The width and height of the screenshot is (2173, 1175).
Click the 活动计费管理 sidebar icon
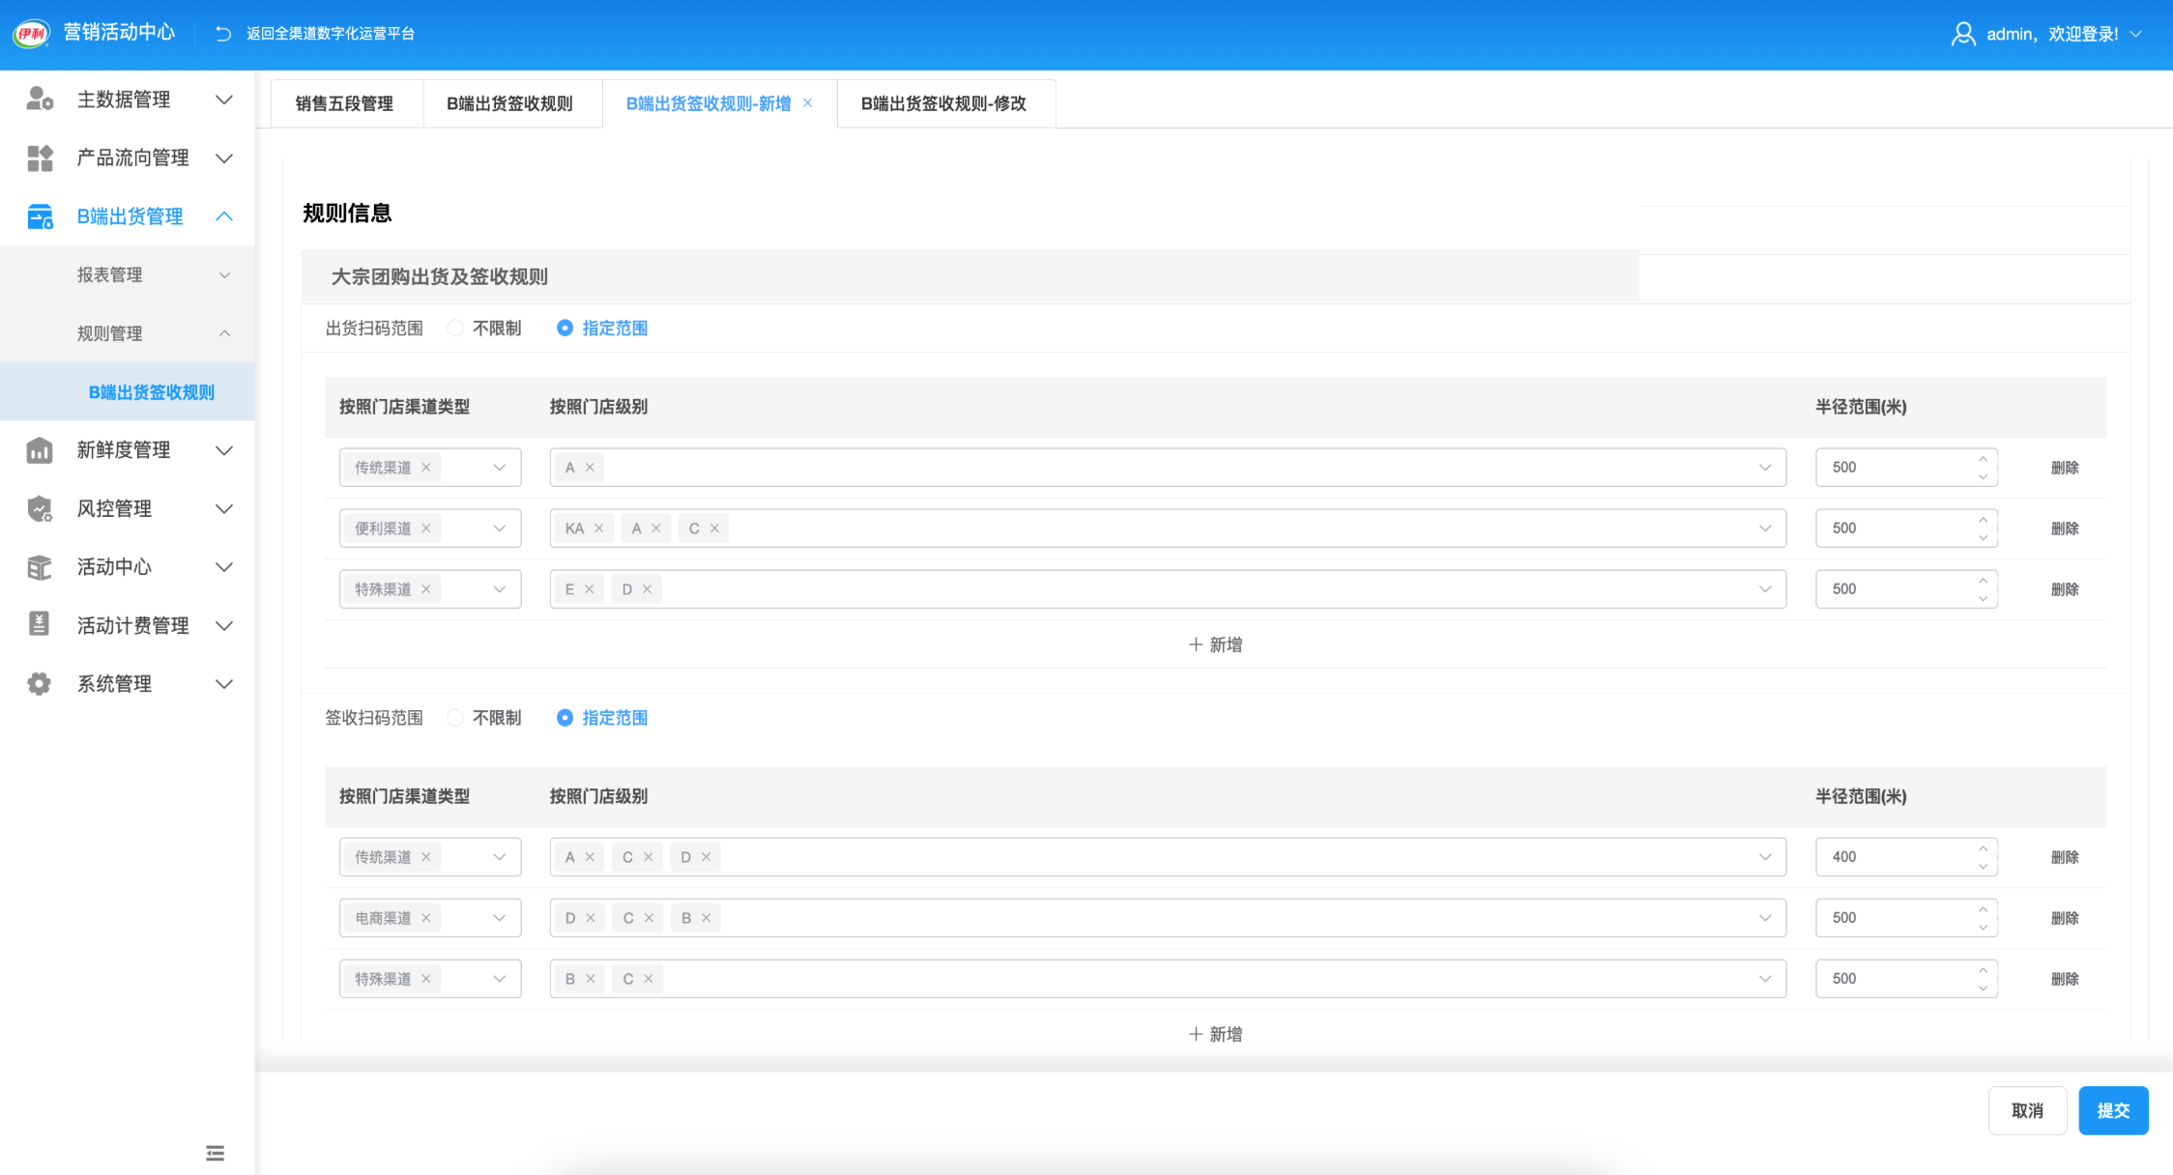pyautogui.click(x=40, y=625)
